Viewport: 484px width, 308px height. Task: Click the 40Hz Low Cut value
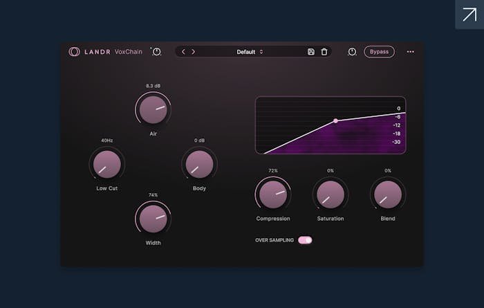pos(106,141)
